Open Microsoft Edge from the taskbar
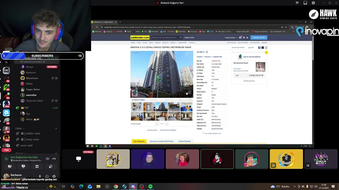339x190 pixels. (x=81, y=187)
